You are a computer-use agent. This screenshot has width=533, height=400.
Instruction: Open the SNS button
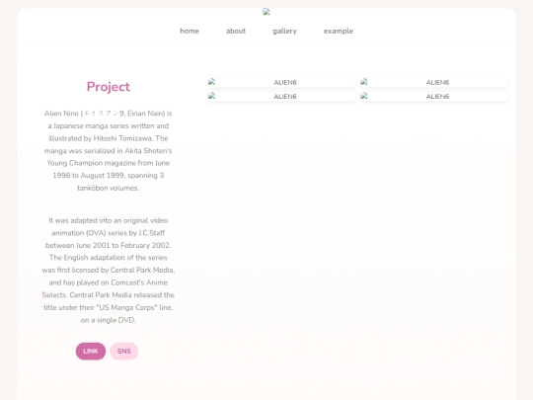[x=124, y=351]
